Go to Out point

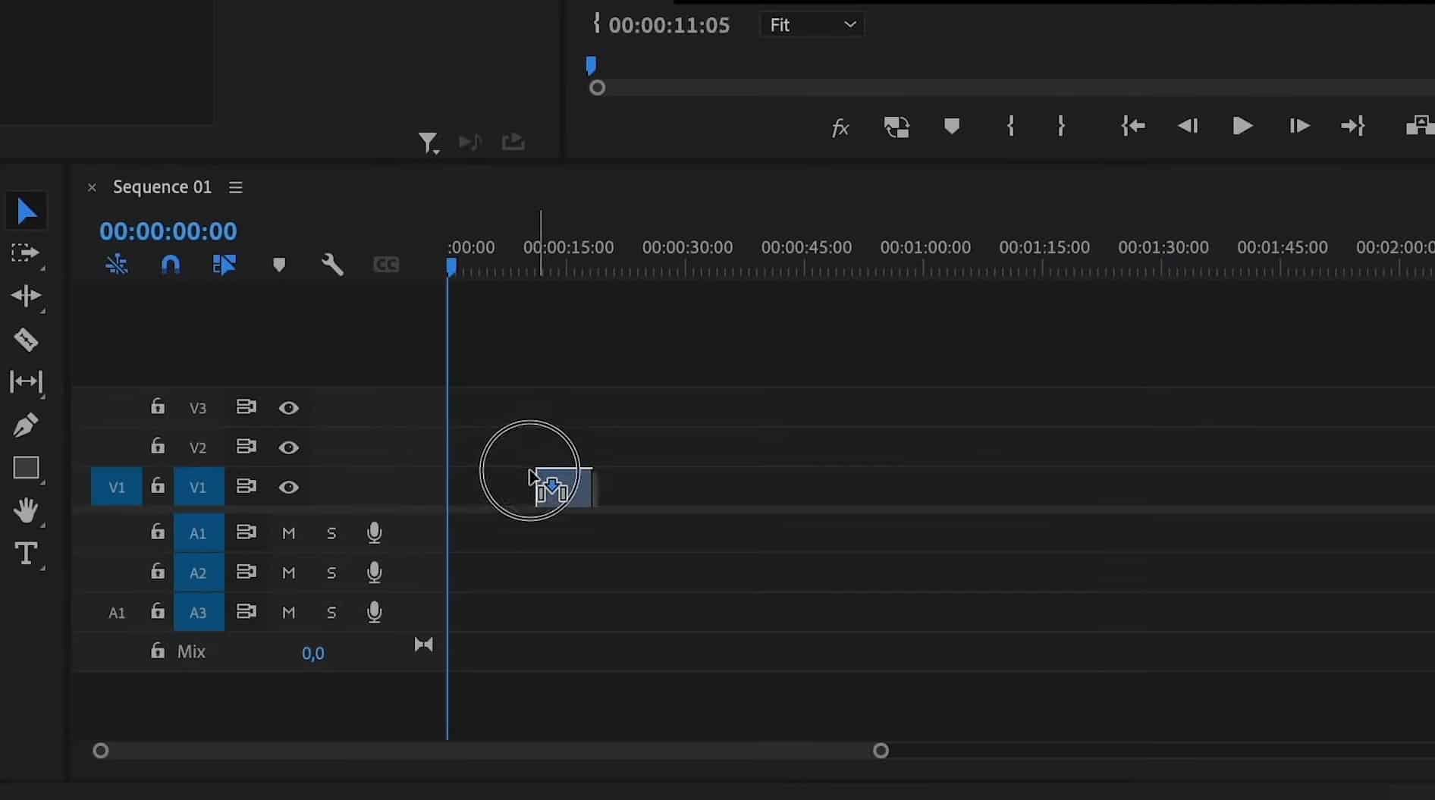click(1353, 126)
